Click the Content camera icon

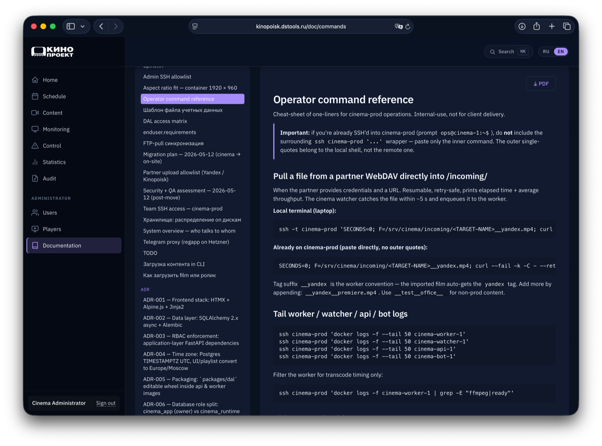pyautogui.click(x=35, y=113)
